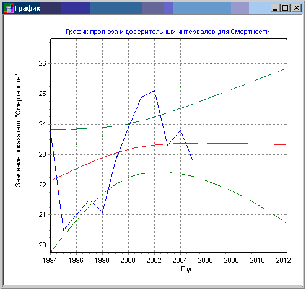
Task: Click the График title bar text
Action: tap(27, 8)
